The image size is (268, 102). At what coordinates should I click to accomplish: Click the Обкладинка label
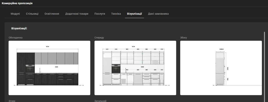click(x=16, y=37)
